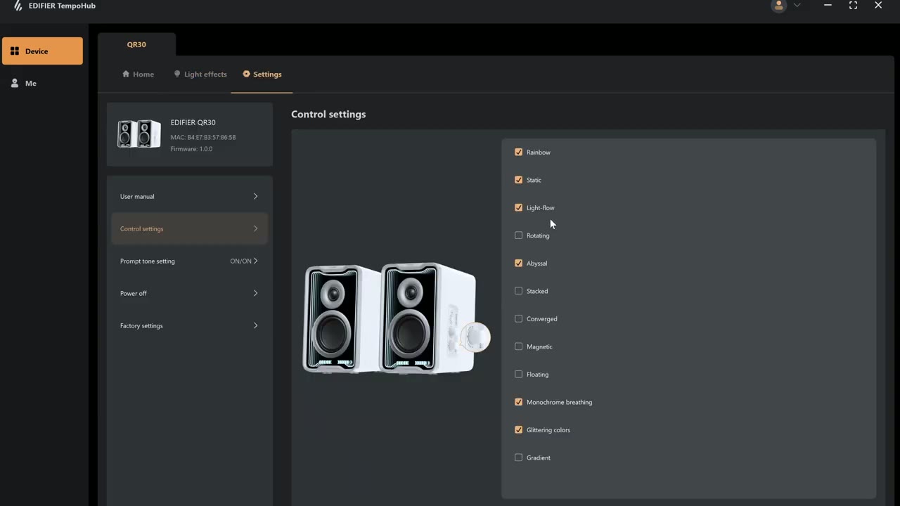Click the Home house icon
Viewport: 900px width, 506px height.
(126, 74)
